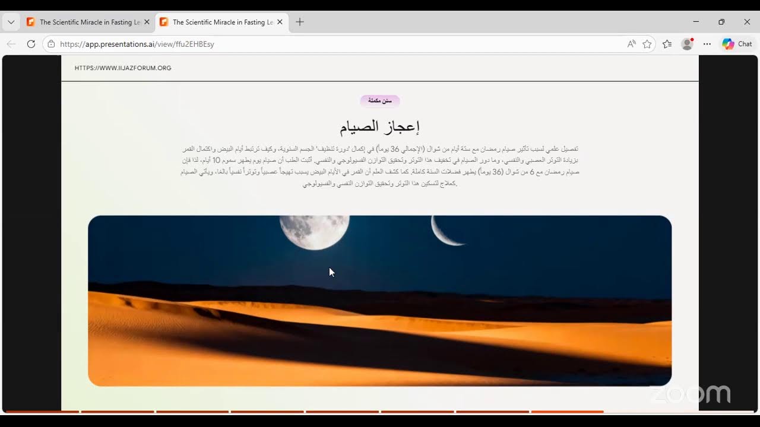The height and width of the screenshot is (427, 760).
Task: Jump to the second slide progress segment
Action: tap(117, 412)
